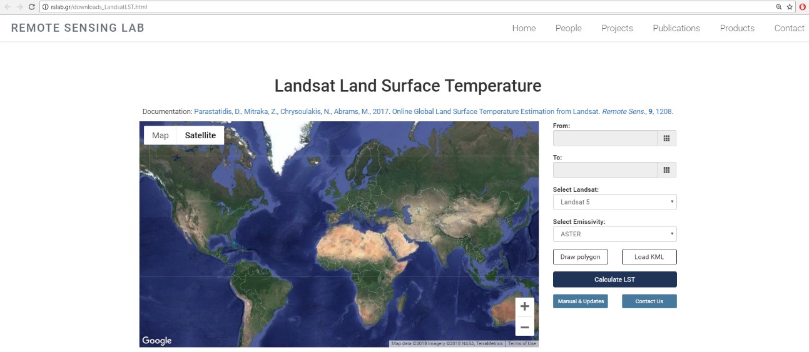Open the Projects page
Screen dimensions: 809x352
pyautogui.click(x=617, y=28)
